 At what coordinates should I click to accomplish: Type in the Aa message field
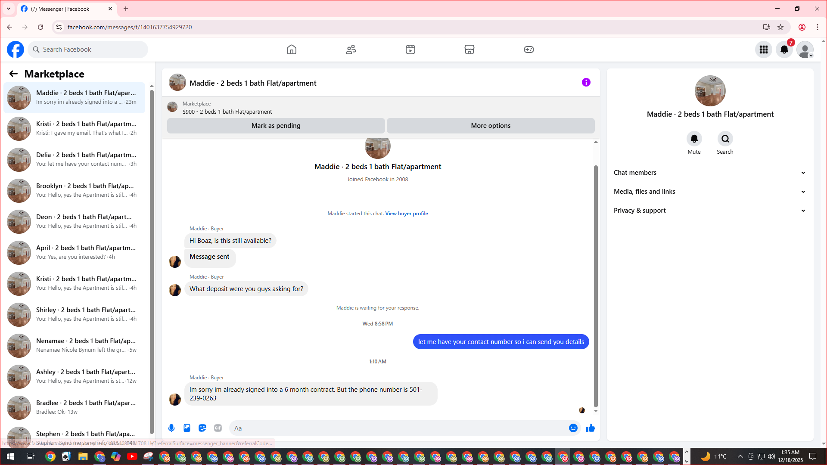click(x=396, y=428)
